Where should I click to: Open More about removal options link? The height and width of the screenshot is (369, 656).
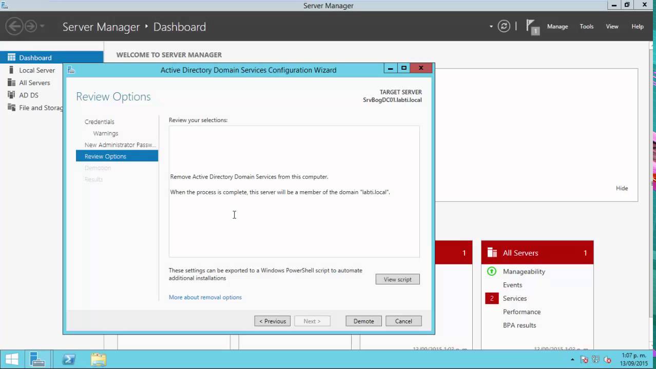(x=205, y=297)
